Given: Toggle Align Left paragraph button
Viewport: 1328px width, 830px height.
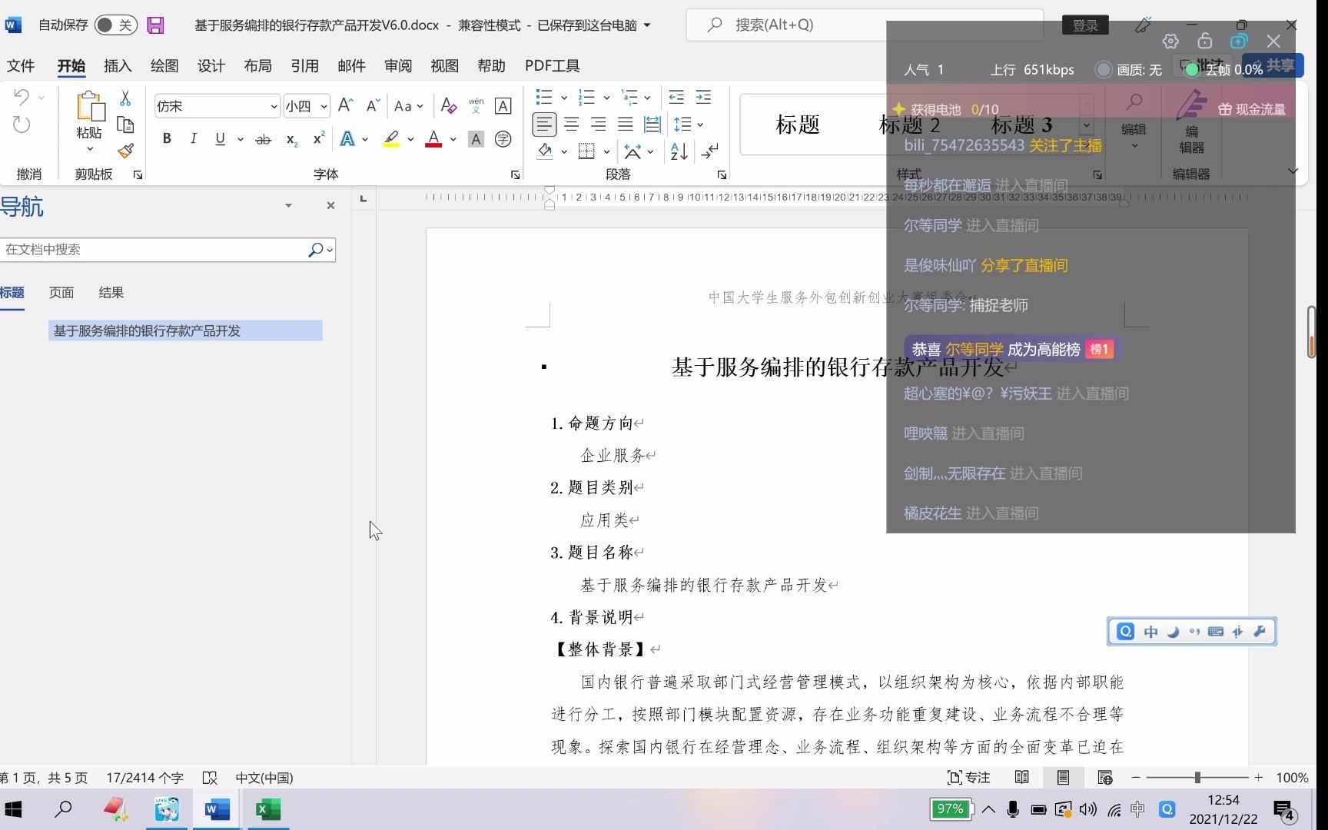Looking at the screenshot, I should tap(544, 124).
